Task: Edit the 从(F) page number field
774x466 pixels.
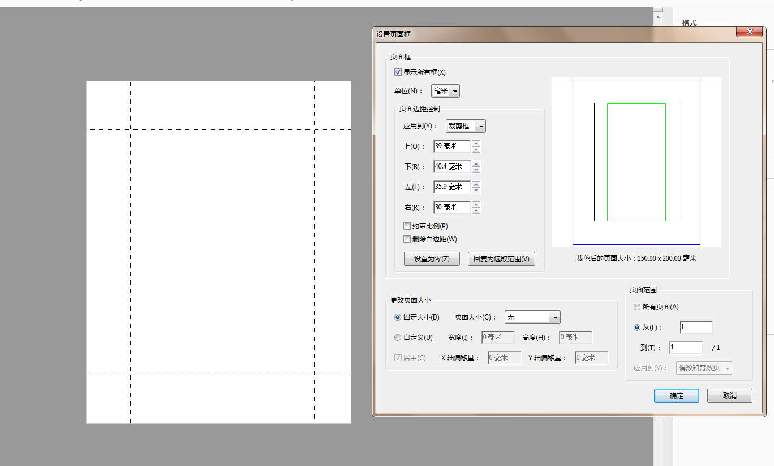Action: [696, 327]
